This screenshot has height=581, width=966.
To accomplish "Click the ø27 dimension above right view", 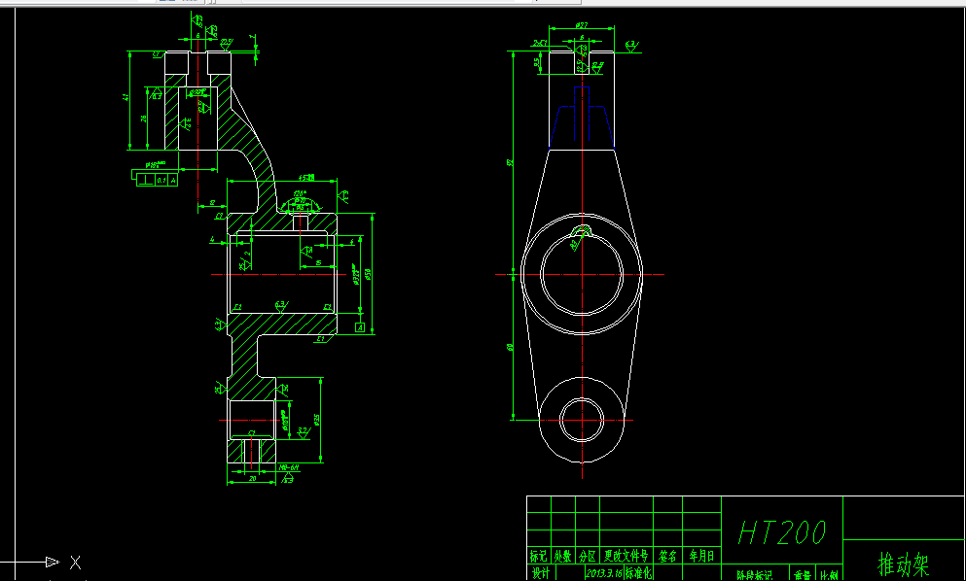I will [x=581, y=25].
